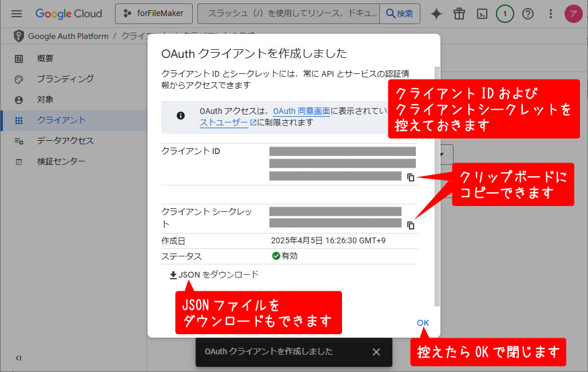Open the OAuth 同意画面 link

click(x=301, y=111)
